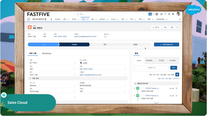Click the 상태 완료로 표시 button

(x=167, y=44)
